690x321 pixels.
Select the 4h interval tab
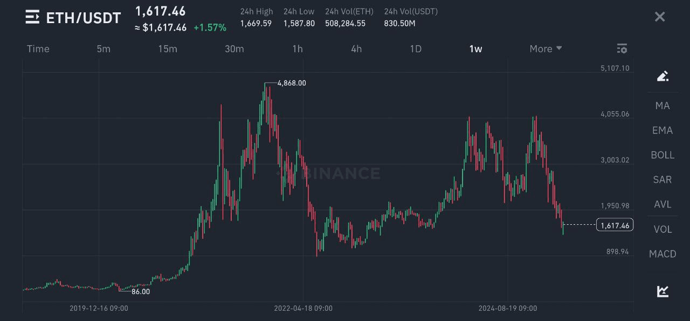coord(356,49)
